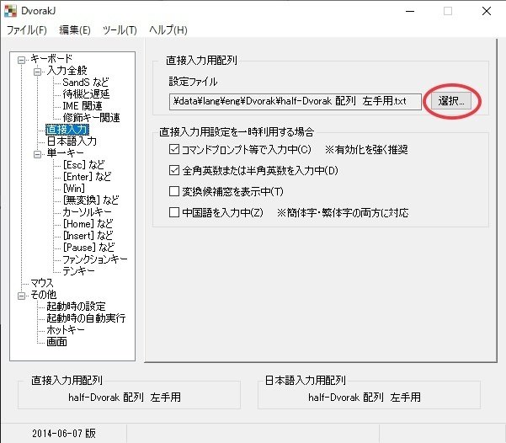This screenshot has height=443, width=506.
Task: Select the 単一キー tree item
Action: [x=65, y=153]
